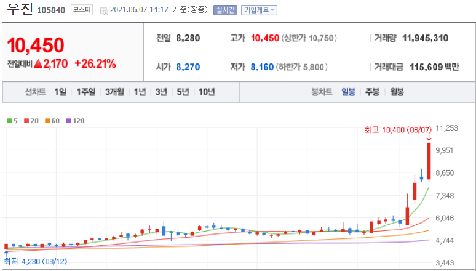
Task: Click the upper limit text 상한가 10,750
Action: coord(309,38)
